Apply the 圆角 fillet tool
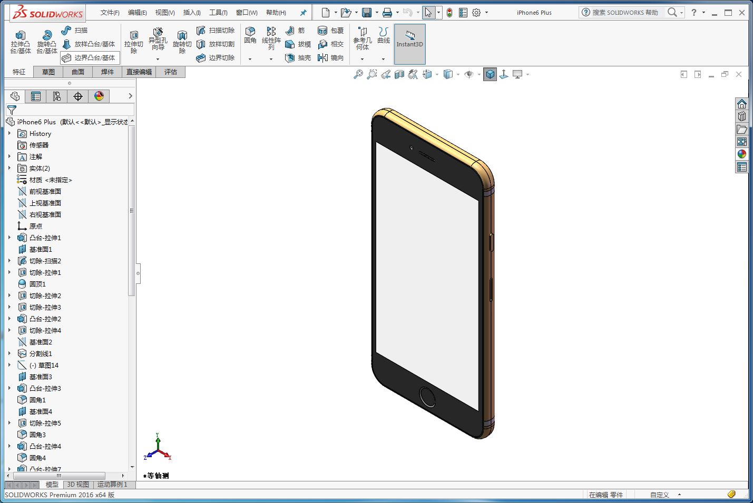753x503 pixels. tap(250, 35)
